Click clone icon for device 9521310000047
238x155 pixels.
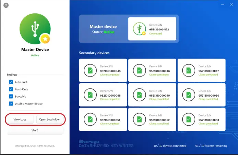[x=189, y=70]
